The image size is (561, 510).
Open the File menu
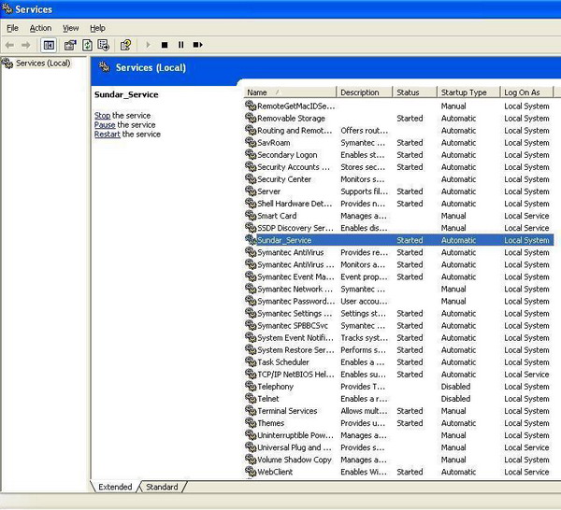pos(12,28)
